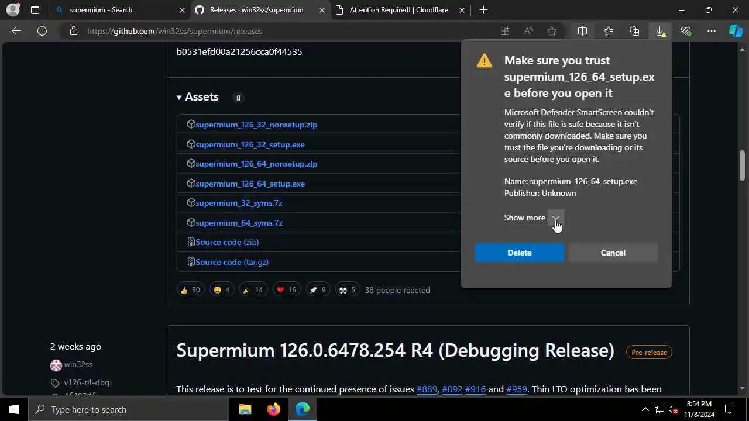View site information via the lock icon

point(74,31)
